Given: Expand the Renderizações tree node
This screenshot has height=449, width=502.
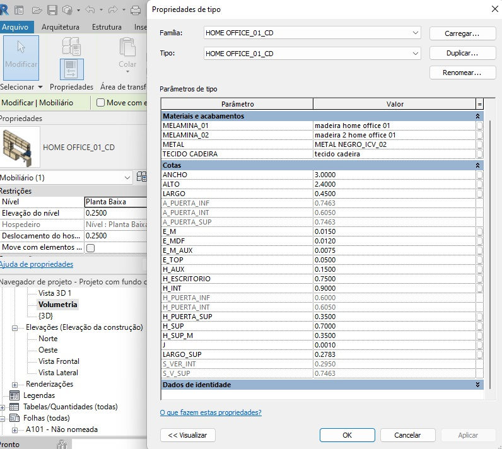Looking at the screenshot, I should 15,385.
